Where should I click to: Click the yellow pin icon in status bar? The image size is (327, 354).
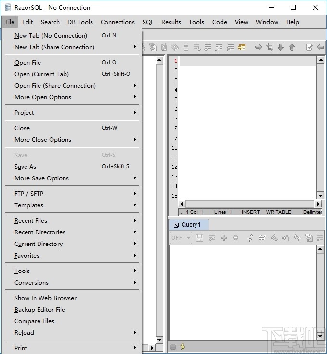[183, 347]
